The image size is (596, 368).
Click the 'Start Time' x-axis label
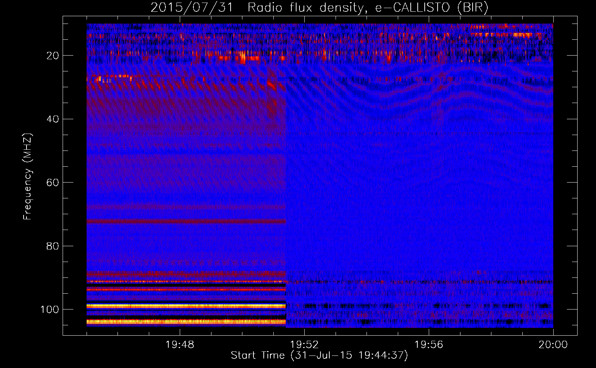pyautogui.click(x=258, y=355)
